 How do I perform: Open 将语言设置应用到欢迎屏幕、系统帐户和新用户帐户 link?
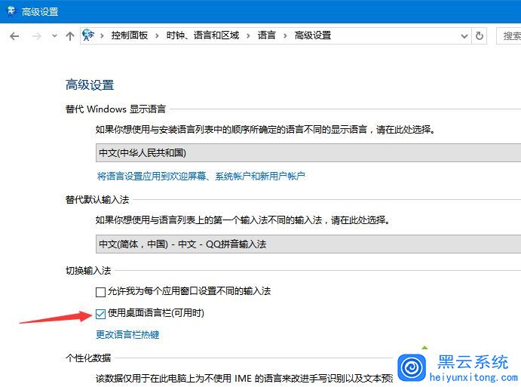pyautogui.click(x=201, y=176)
